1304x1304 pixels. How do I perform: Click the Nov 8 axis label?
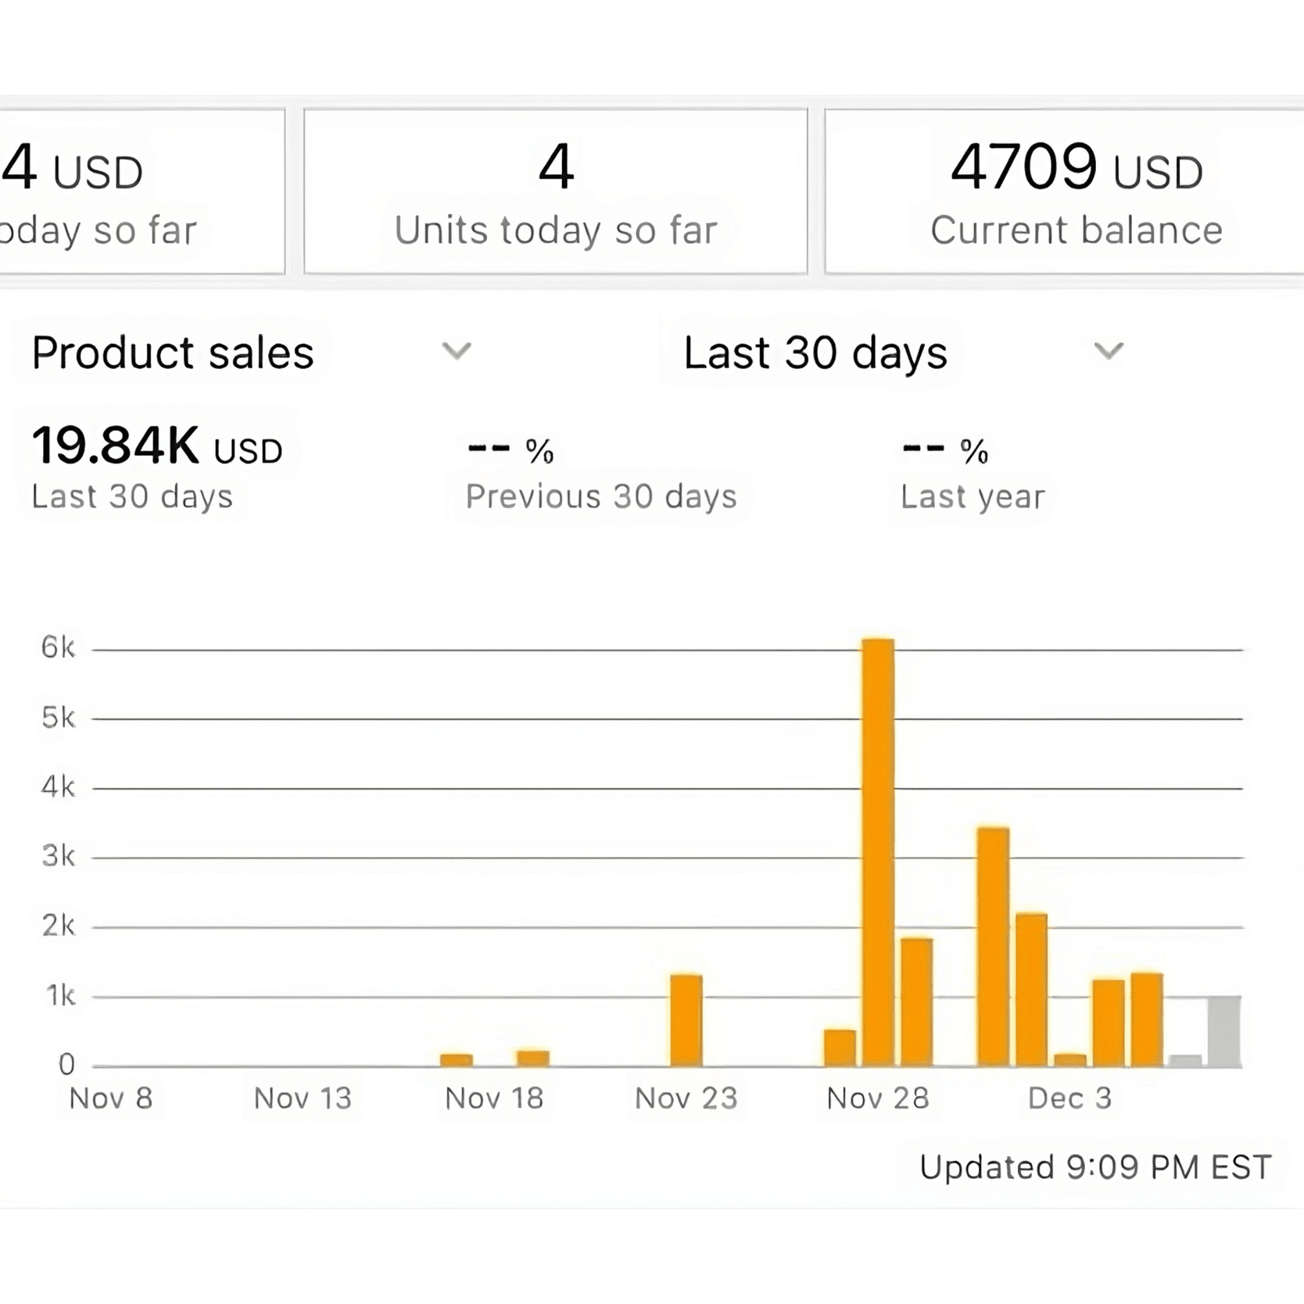click(111, 1098)
